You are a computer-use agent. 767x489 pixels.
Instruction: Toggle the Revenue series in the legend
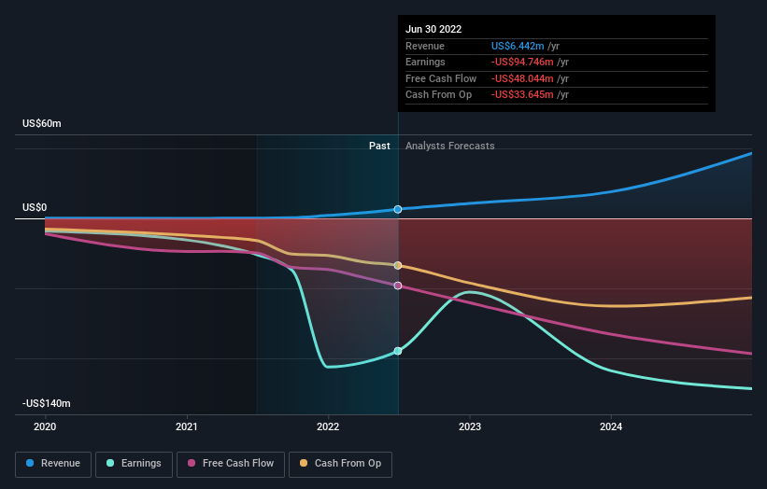point(53,464)
